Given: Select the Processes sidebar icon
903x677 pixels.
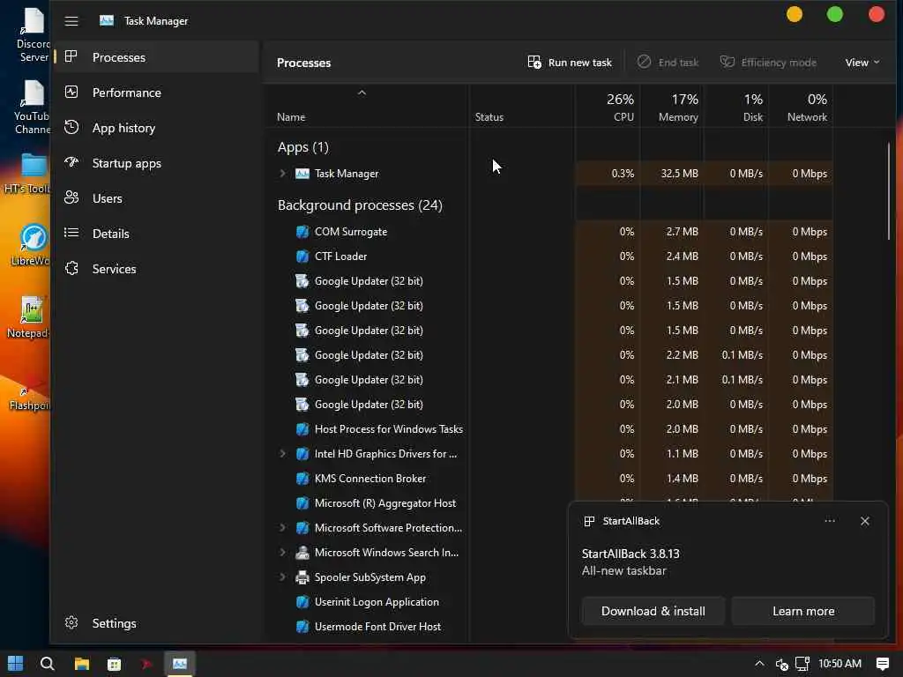Looking at the screenshot, I should click(x=71, y=56).
